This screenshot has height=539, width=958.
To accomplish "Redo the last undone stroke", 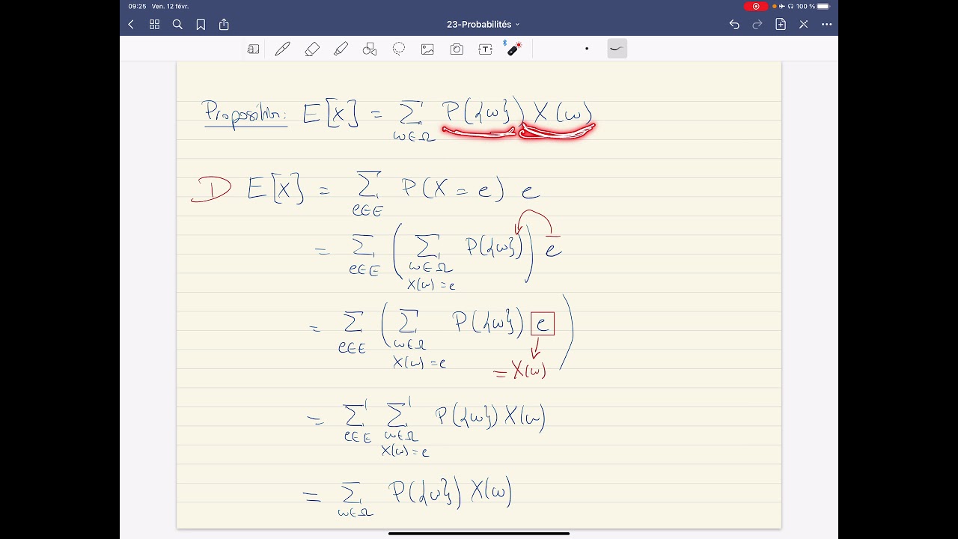I will point(757,25).
